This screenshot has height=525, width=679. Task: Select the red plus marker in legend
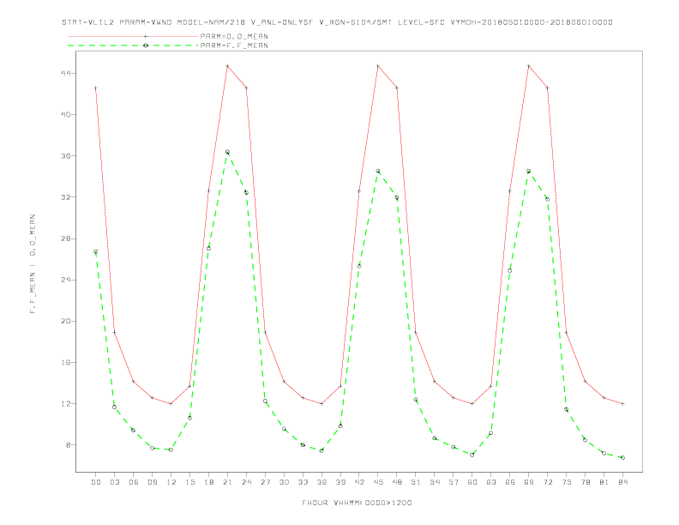pos(146,36)
